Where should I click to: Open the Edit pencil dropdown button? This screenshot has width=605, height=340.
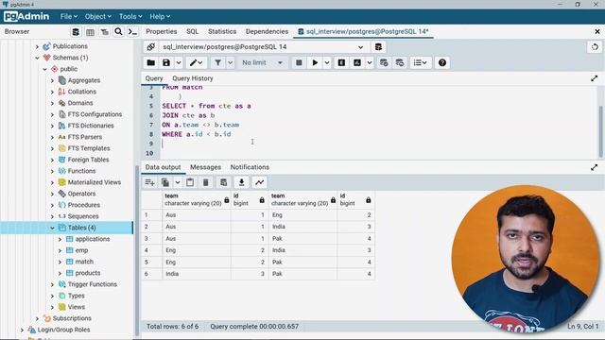(196, 62)
